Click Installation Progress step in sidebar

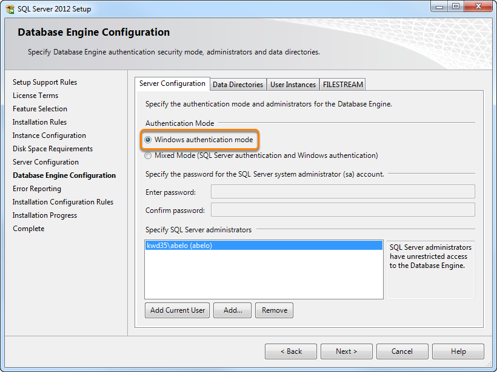pyautogui.click(x=45, y=215)
